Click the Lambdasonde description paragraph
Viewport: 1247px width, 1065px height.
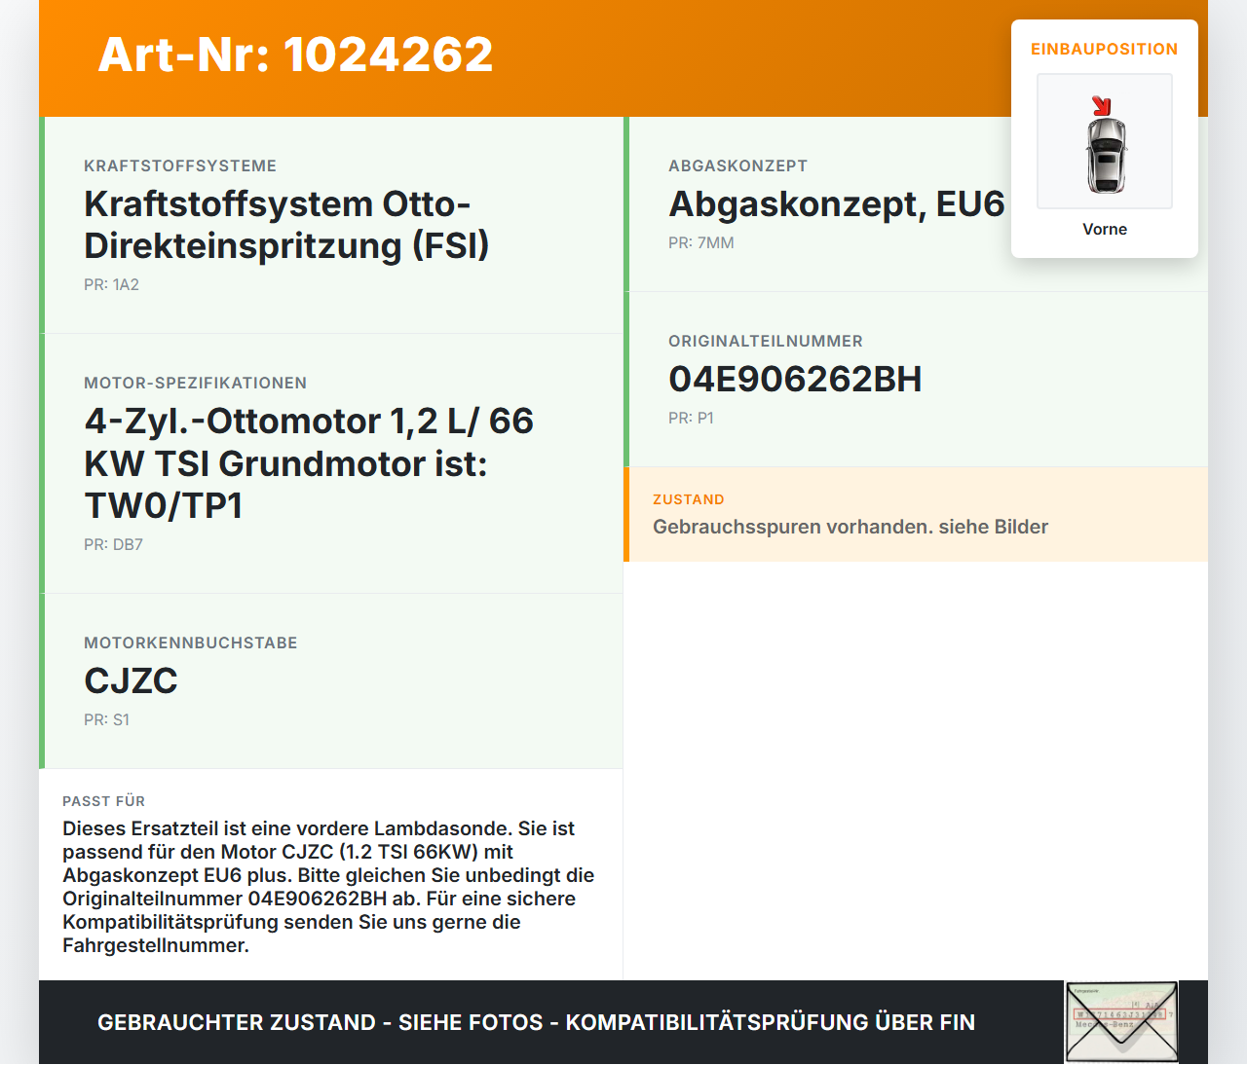coord(328,887)
